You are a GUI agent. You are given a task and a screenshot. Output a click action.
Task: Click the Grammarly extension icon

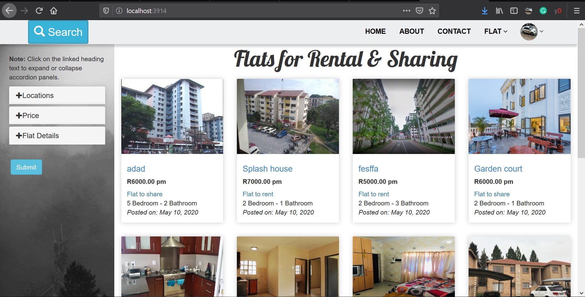(x=543, y=11)
